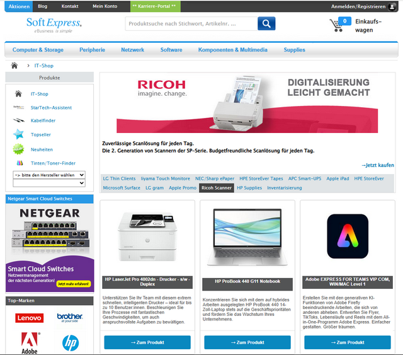Screen dimensions: 403x355
Task: Click the Kabelfinder cable icon
Action: pyautogui.click(x=18, y=120)
